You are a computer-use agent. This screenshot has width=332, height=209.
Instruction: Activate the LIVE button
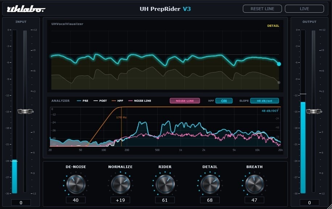(304, 9)
